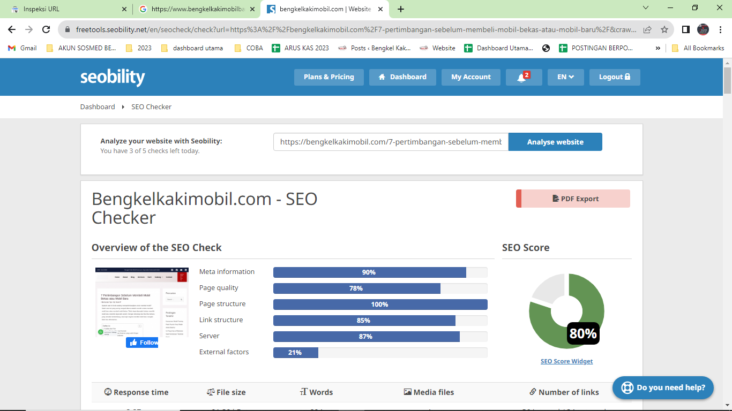Open the globe icon bookmark

546,48
